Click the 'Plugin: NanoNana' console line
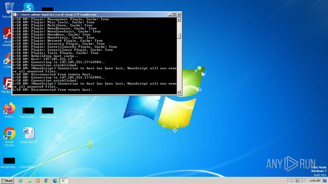328x184 pixels. [x=52, y=34]
